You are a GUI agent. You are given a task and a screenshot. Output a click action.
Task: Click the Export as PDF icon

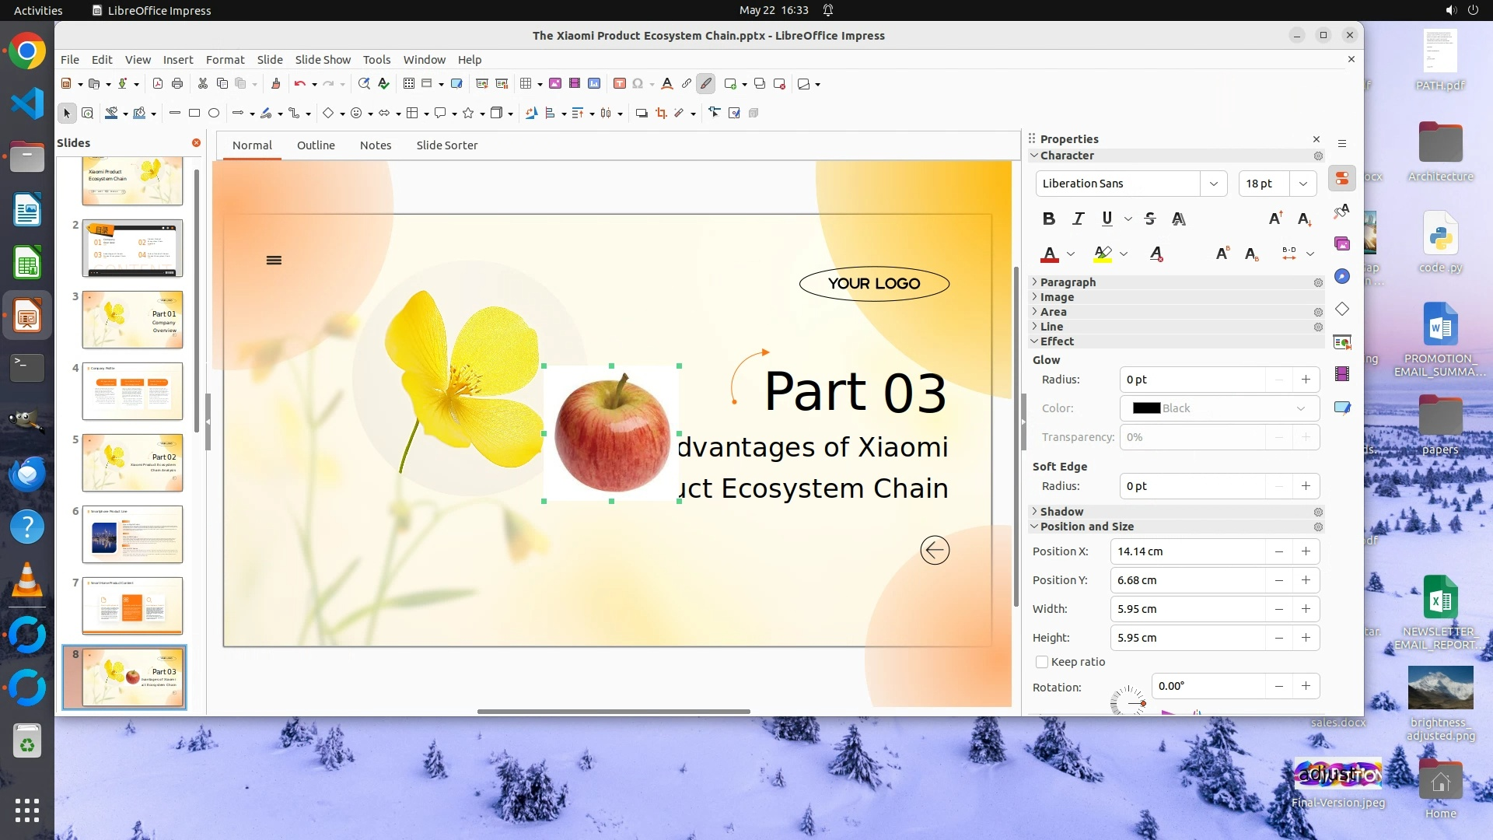(158, 84)
